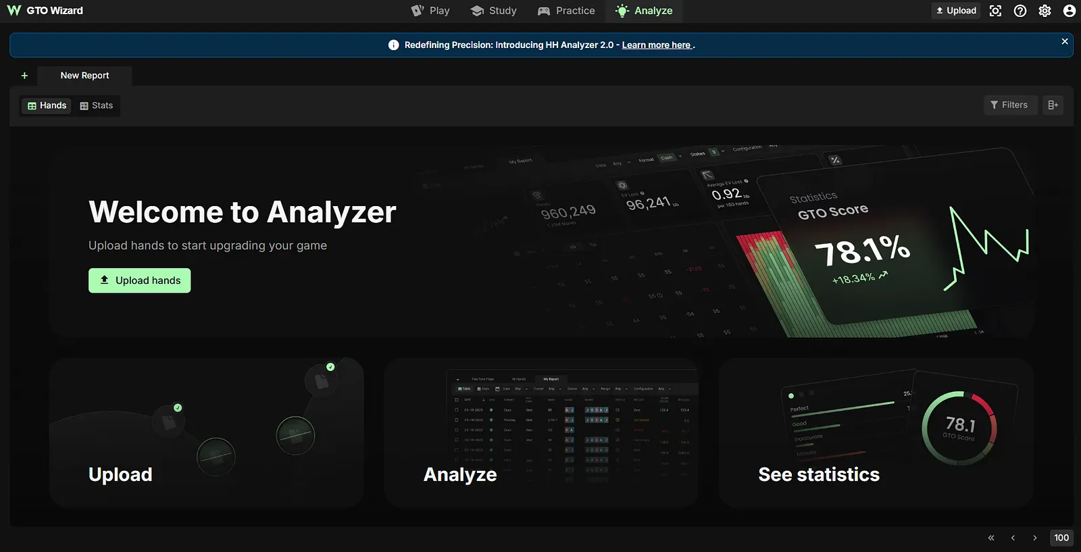Switch to Stats view
The image size is (1081, 552).
(x=97, y=105)
